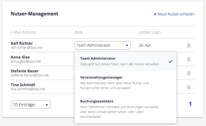Delete Anna Glas using the trash icon
Viewport: 206px width, 126px height.
click(x=189, y=59)
